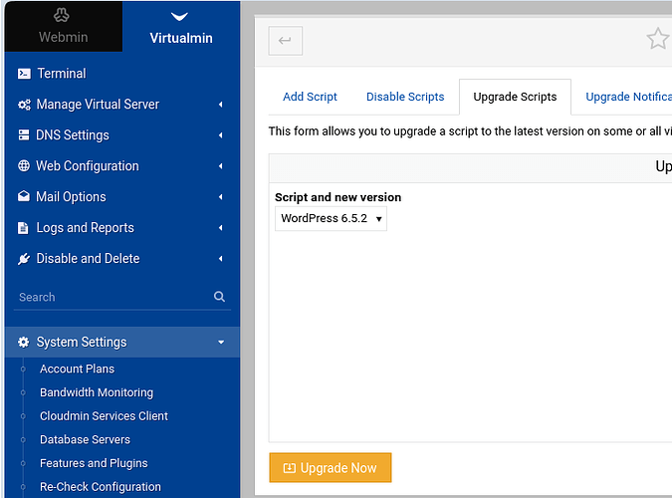The height and width of the screenshot is (498, 672).
Task: Open the Webmin tab icon
Action: [62, 15]
